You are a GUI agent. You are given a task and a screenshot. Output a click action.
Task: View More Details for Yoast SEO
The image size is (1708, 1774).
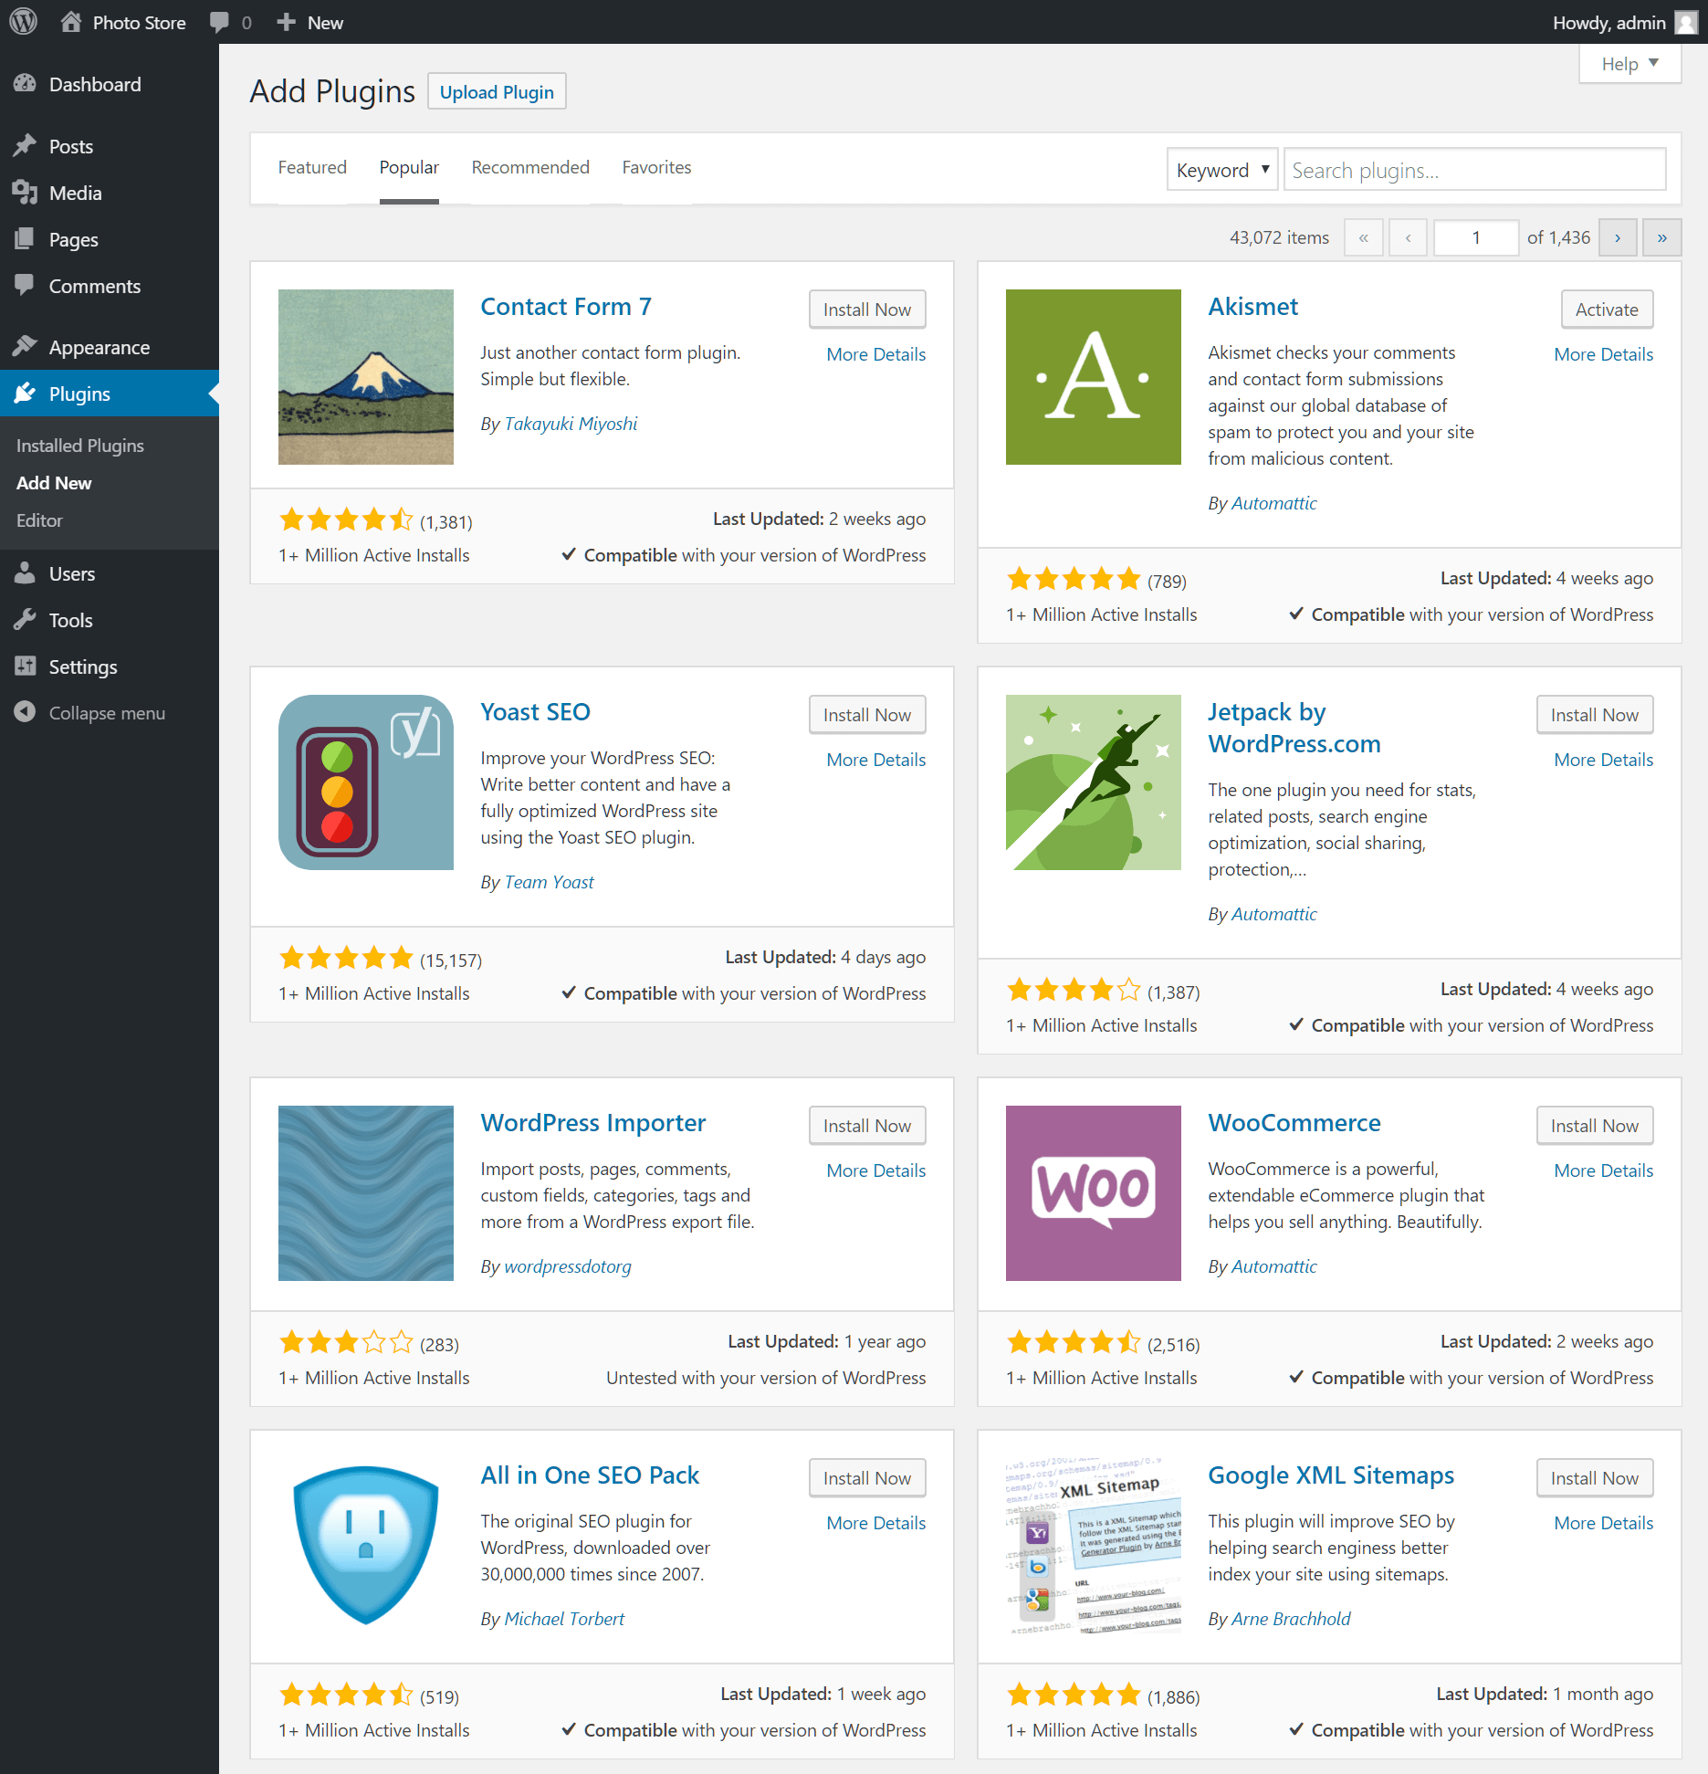875,760
